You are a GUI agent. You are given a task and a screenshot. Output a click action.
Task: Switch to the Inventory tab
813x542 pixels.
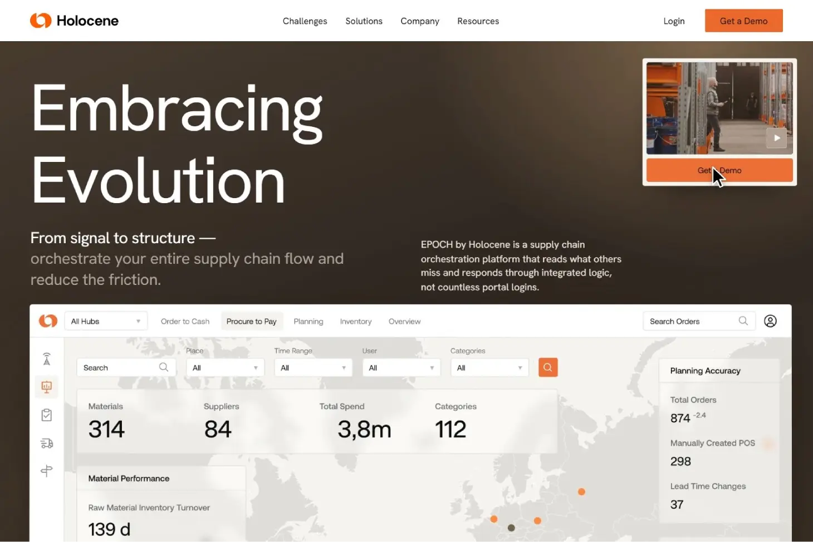(356, 322)
